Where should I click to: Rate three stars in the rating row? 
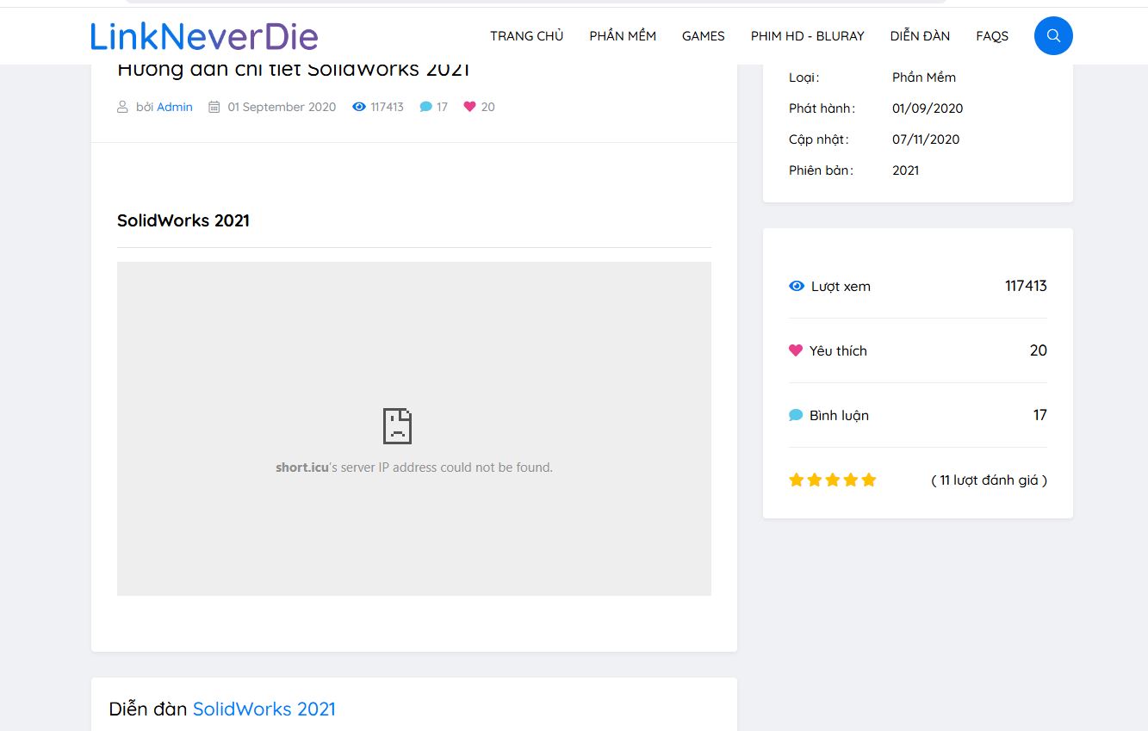tap(833, 480)
